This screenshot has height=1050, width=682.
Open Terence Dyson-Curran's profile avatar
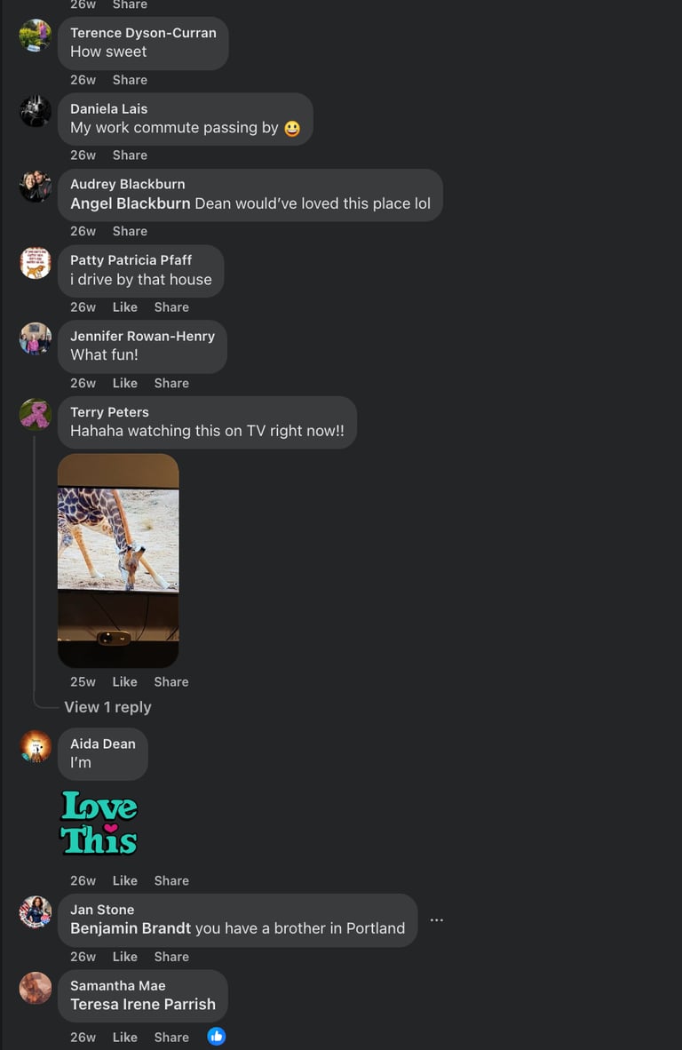coord(36,36)
